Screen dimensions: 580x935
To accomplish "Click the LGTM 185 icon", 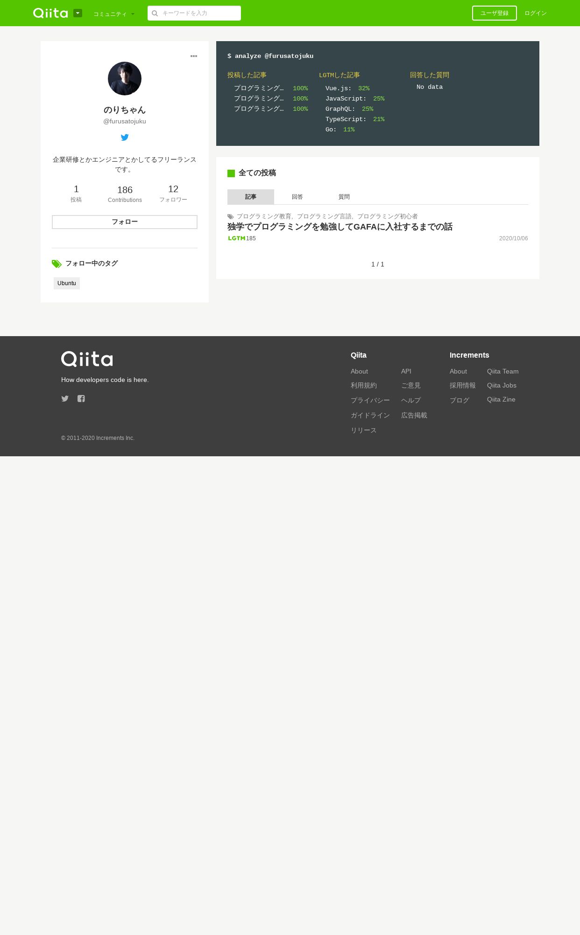I will coord(237,238).
